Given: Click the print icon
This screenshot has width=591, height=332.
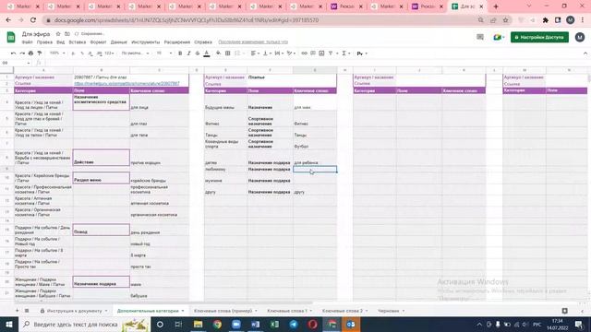Looking at the screenshot, I should (x=30, y=53).
